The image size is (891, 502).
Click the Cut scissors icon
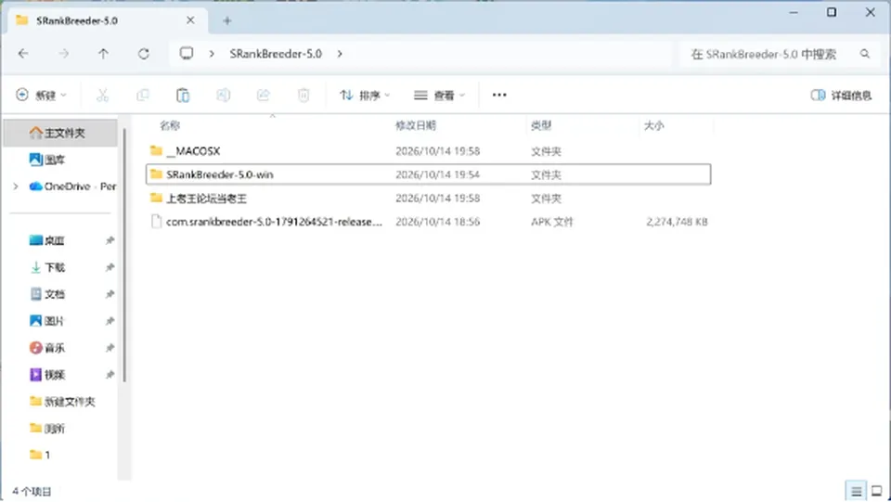[x=102, y=95]
